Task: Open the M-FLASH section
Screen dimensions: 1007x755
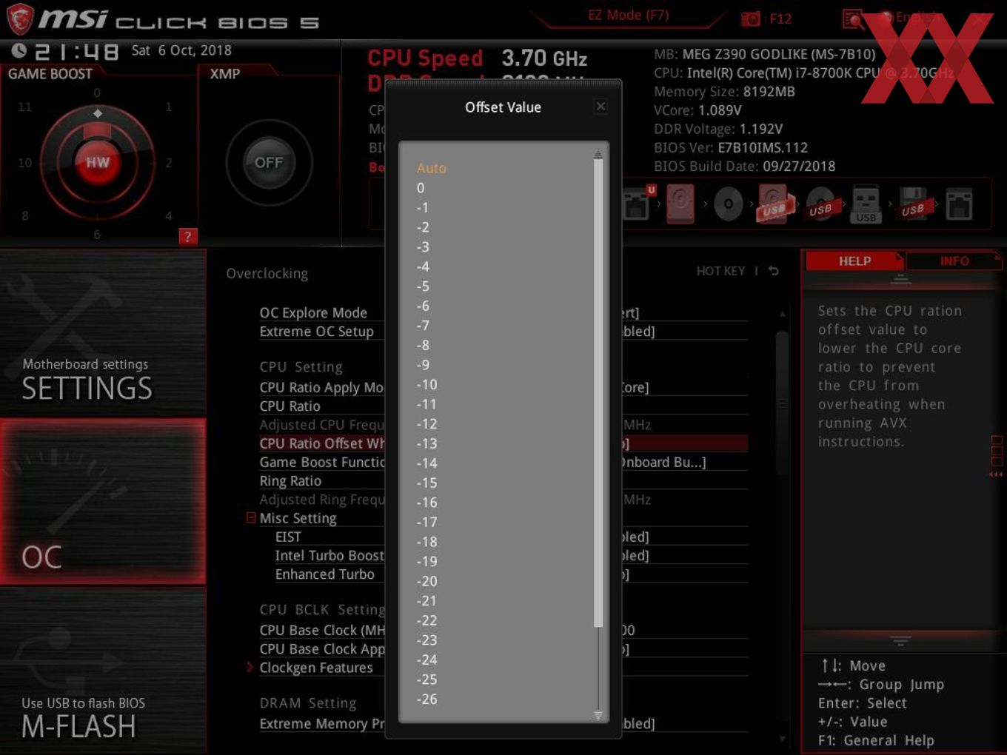Action: [103, 671]
